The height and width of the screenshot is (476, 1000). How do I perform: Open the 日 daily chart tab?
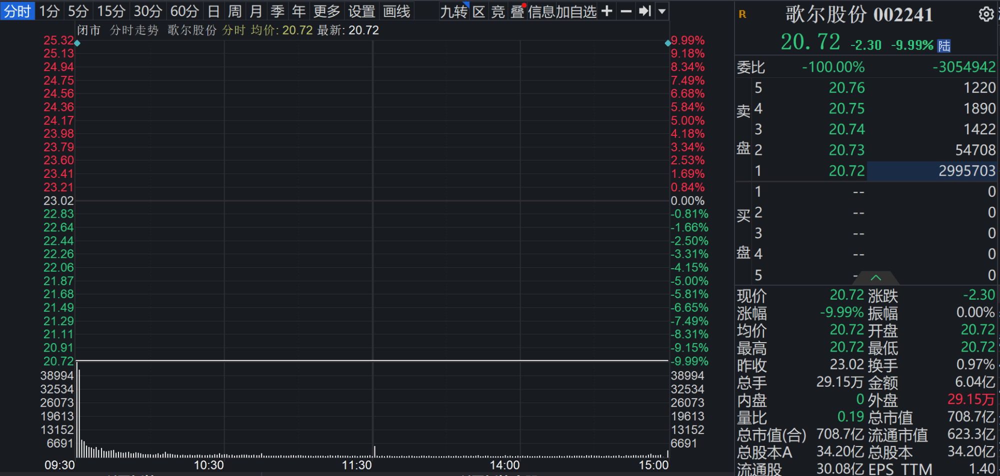pyautogui.click(x=213, y=11)
